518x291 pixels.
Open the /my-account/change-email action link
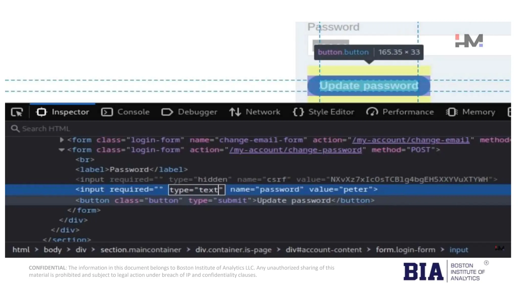coord(411,140)
